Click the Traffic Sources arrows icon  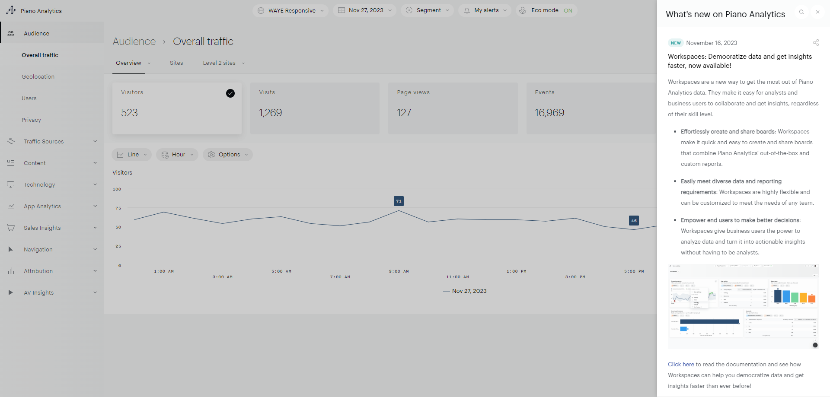click(x=11, y=141)
